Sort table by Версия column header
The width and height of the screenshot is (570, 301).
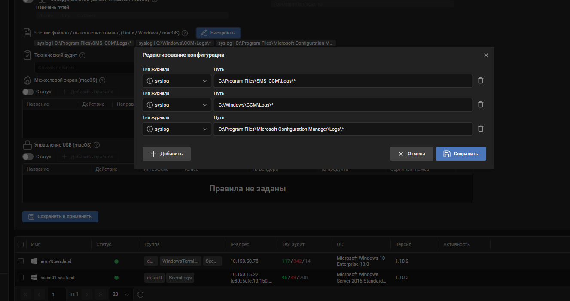403,244
